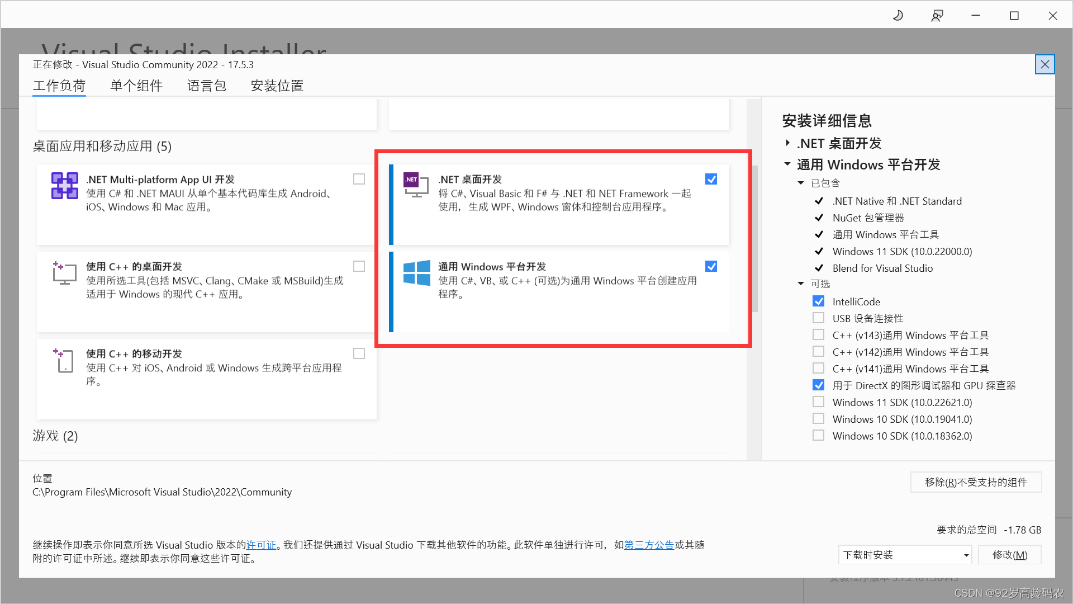Click the install location path text

(x=162, y=492)
